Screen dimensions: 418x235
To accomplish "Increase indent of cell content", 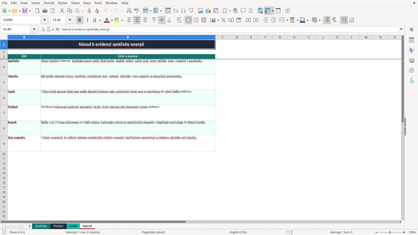I will [x=265, y=20].
